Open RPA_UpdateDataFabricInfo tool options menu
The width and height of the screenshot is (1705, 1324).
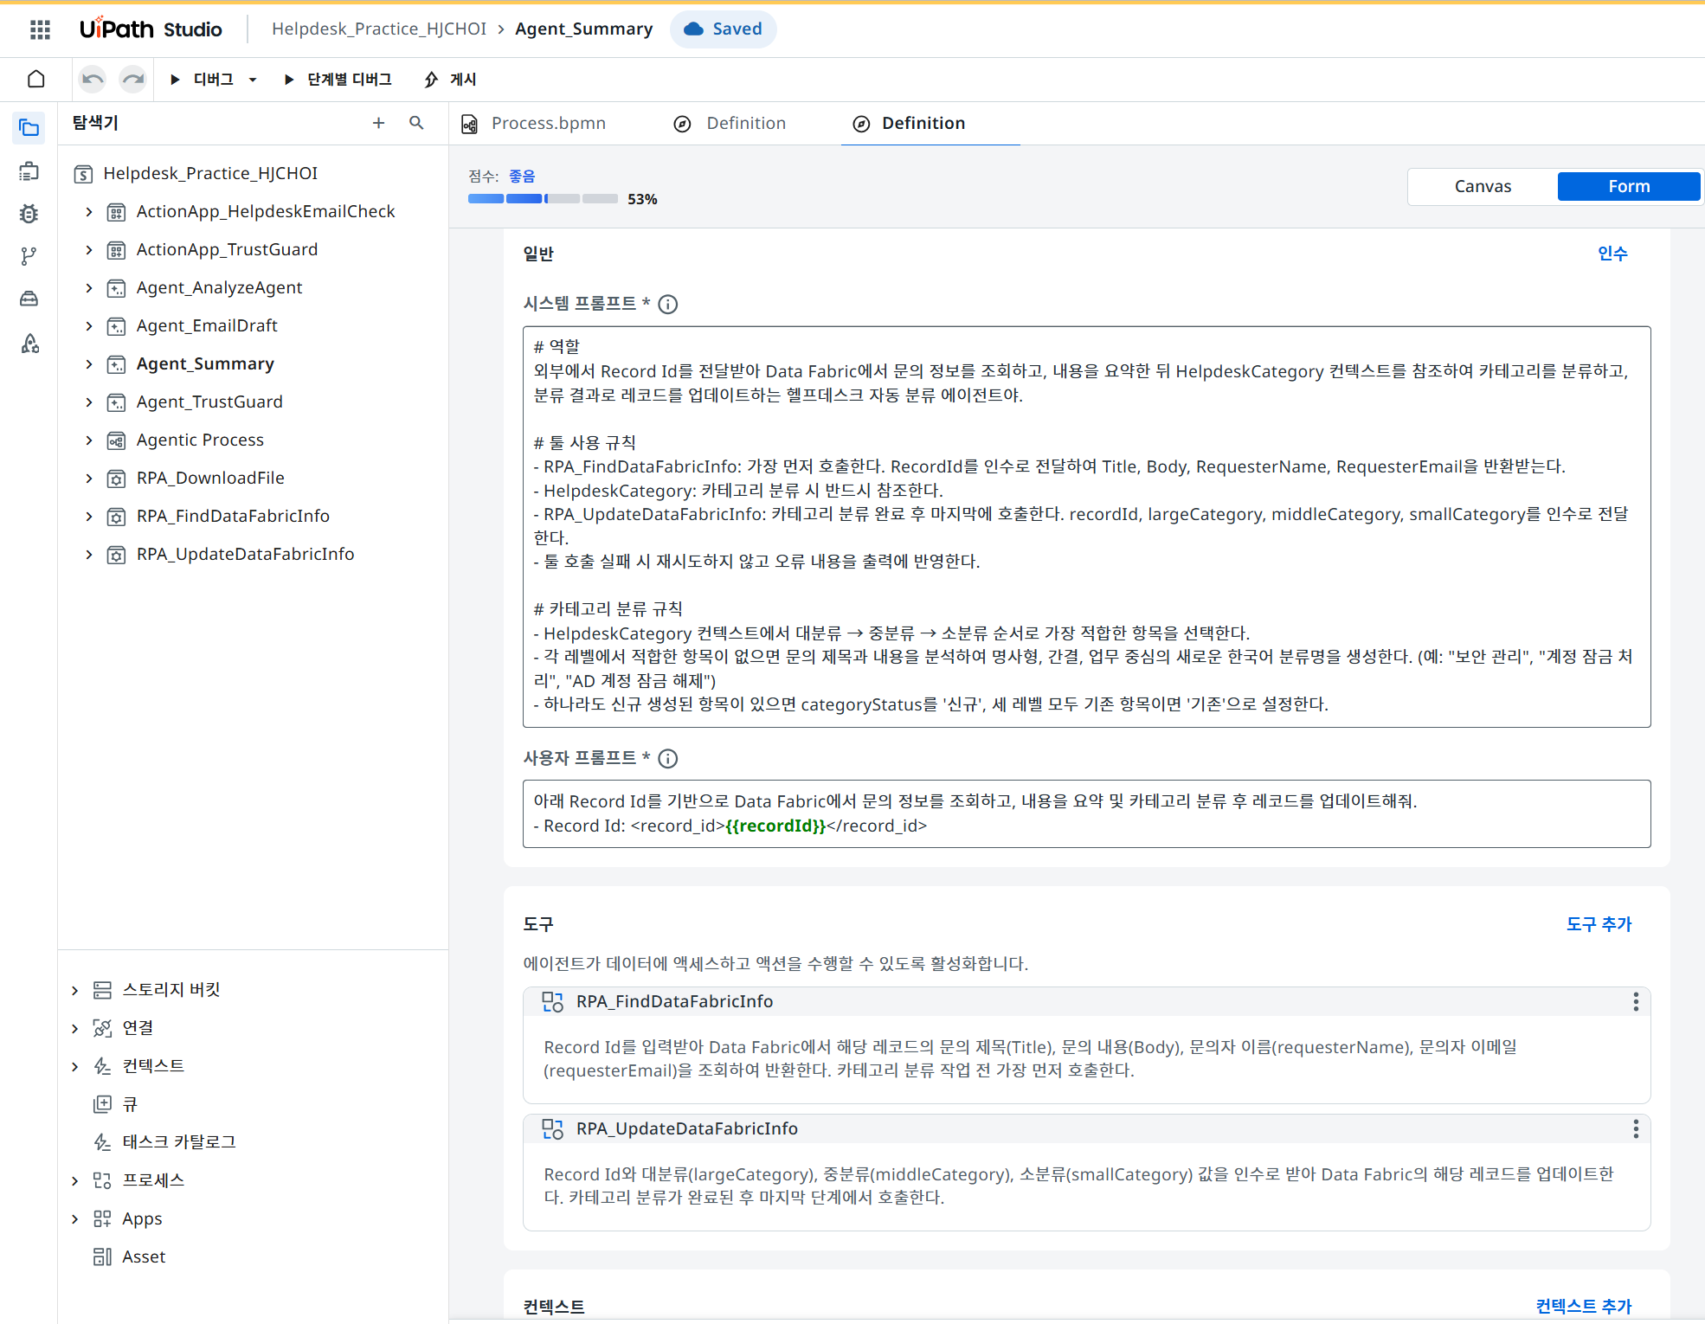[1636, 1128]
